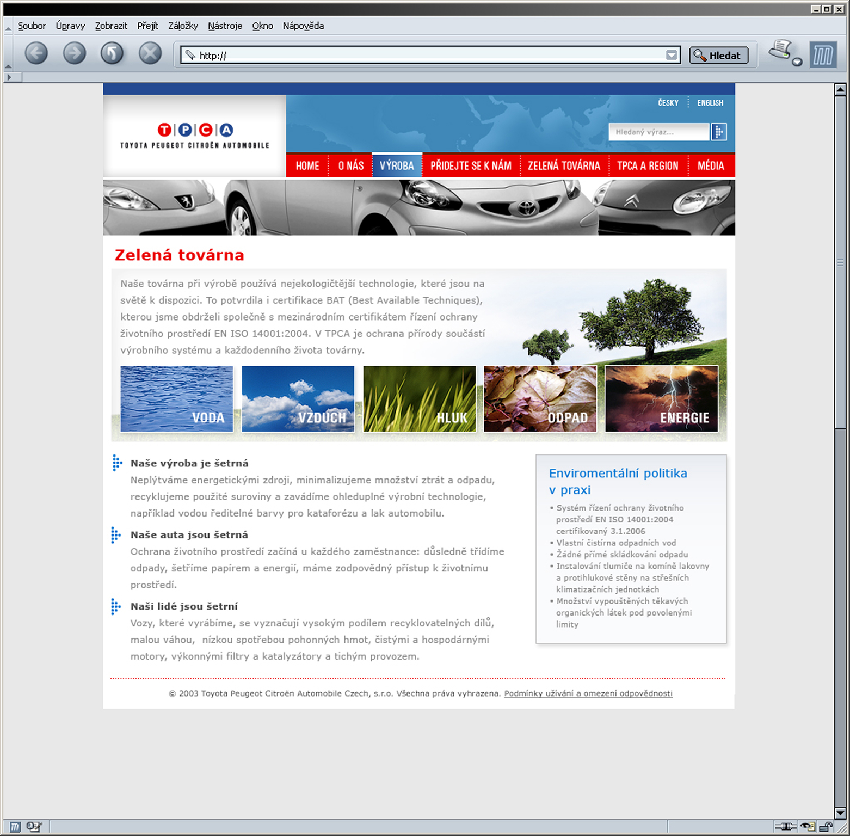Click the online/offline plug icon in the status bar
The width and height of the screenshot is (850, 836).
pyautogui.click(x=785, y=827)
